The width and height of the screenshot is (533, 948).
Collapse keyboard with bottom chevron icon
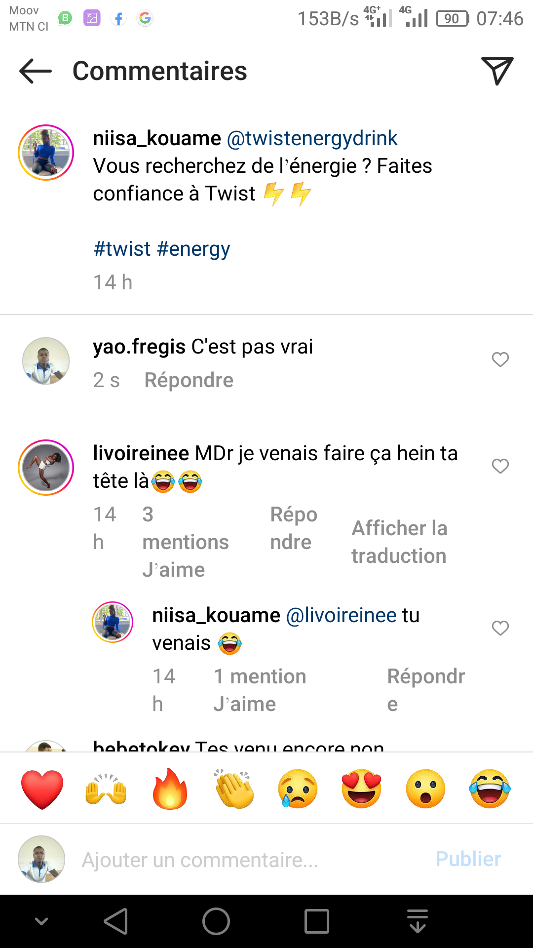coord(41,921)
